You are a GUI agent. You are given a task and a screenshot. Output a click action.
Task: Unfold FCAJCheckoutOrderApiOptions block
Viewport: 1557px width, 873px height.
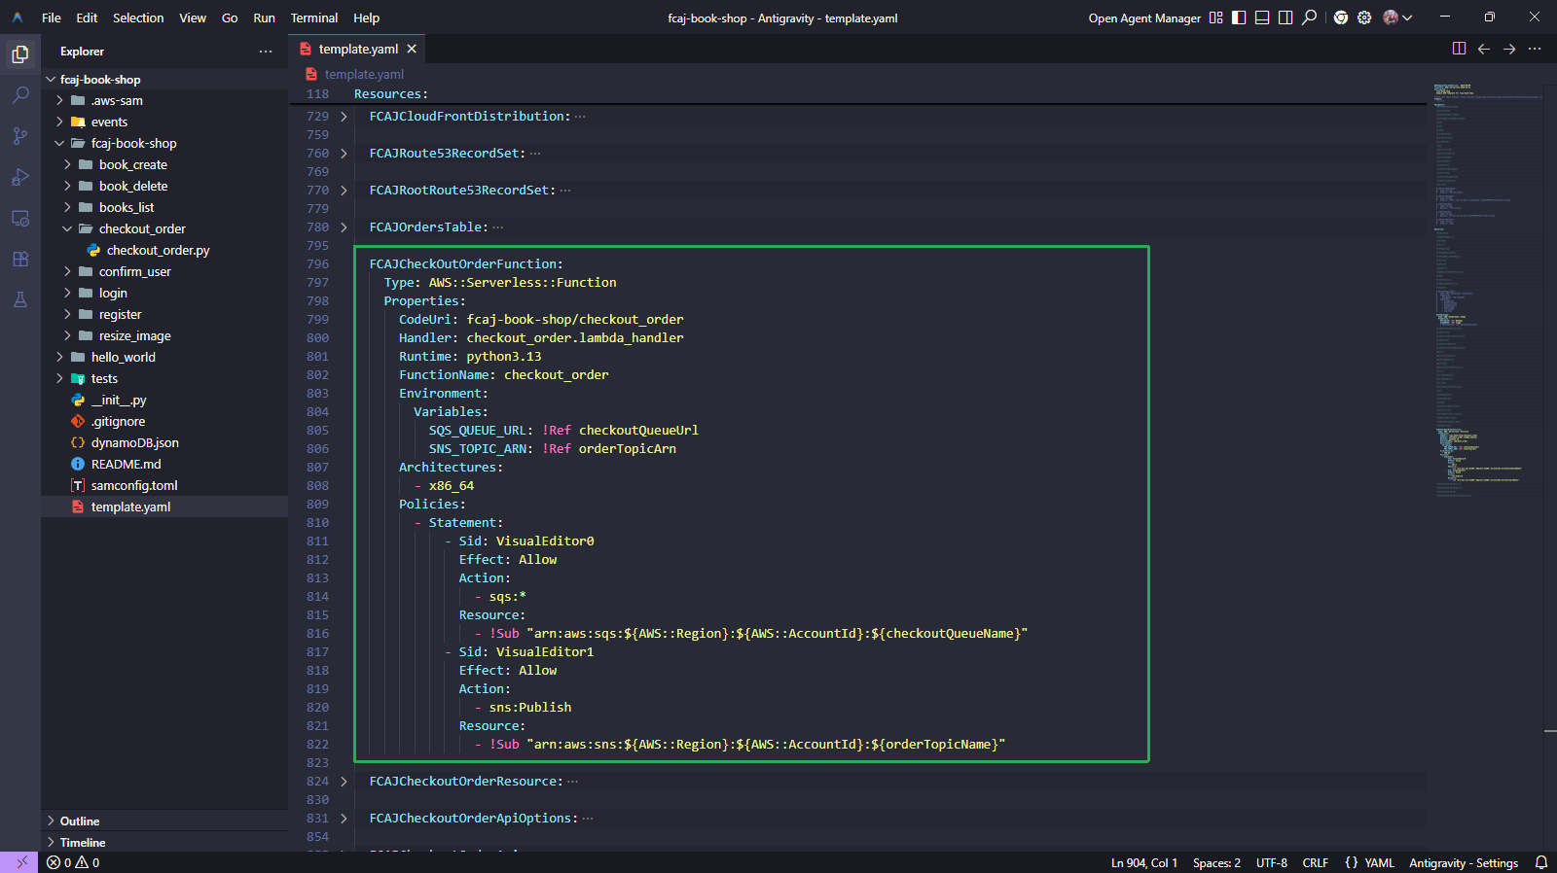point(344,819)
